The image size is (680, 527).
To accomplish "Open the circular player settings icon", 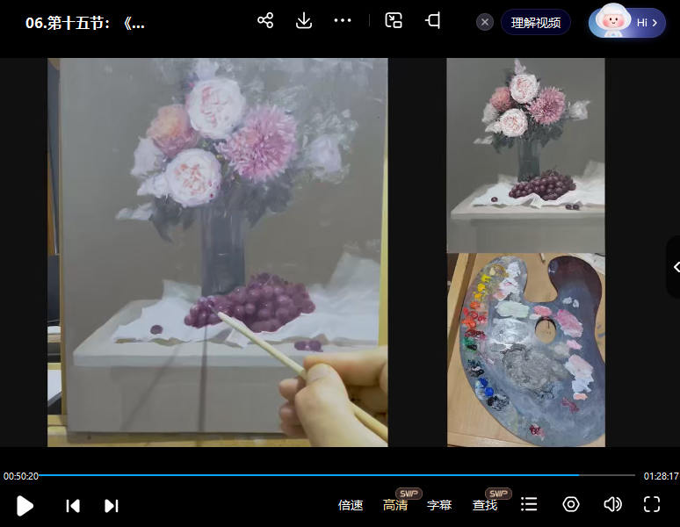I will [x=571, y=504].
